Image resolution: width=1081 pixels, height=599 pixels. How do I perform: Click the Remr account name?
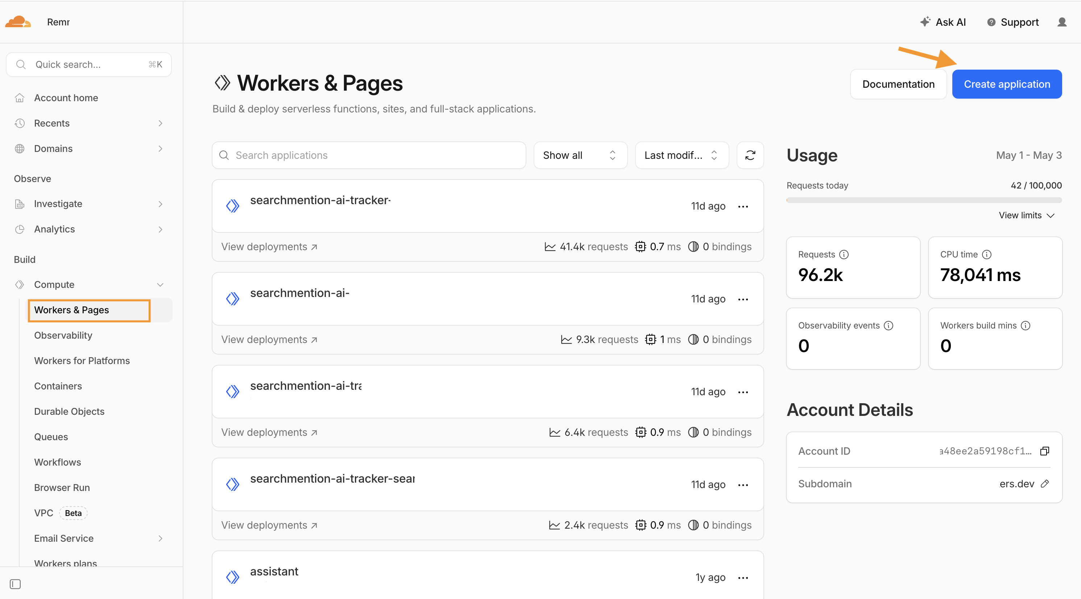(58, 22)
